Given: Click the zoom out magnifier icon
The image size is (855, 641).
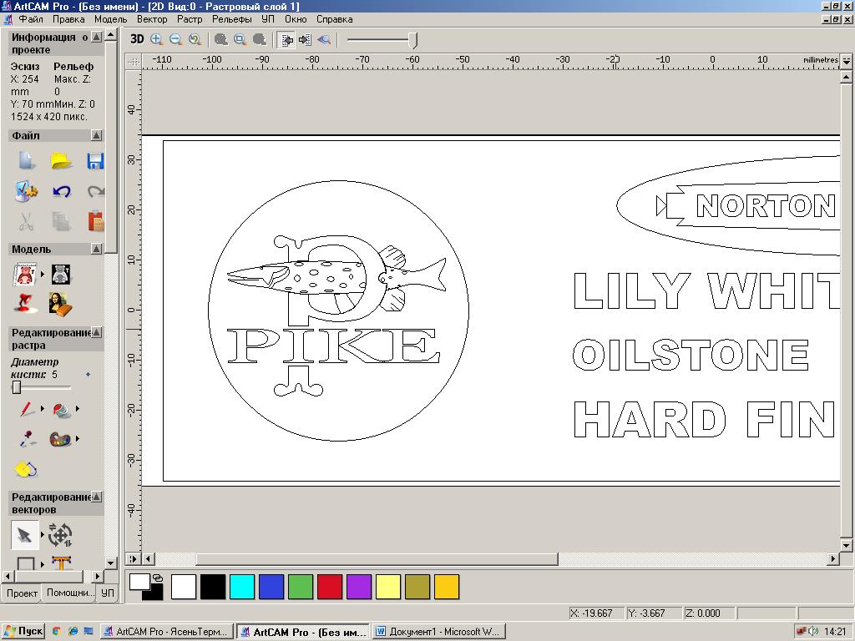Looking at the screenshot, I should click(x=175, y=39).
